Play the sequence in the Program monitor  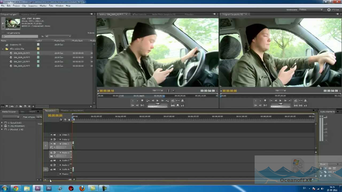[x=280, y=101]
